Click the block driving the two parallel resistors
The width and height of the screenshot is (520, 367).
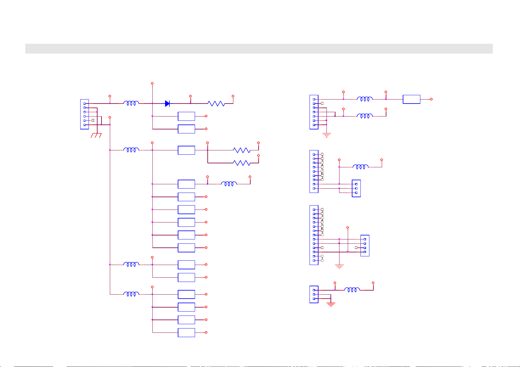186,150
